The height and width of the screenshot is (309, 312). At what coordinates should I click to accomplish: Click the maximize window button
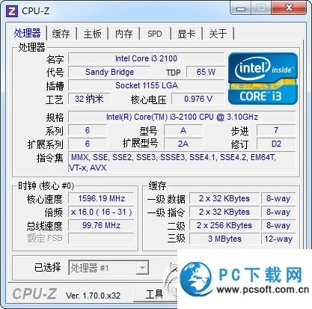click(x=261, y=8)
